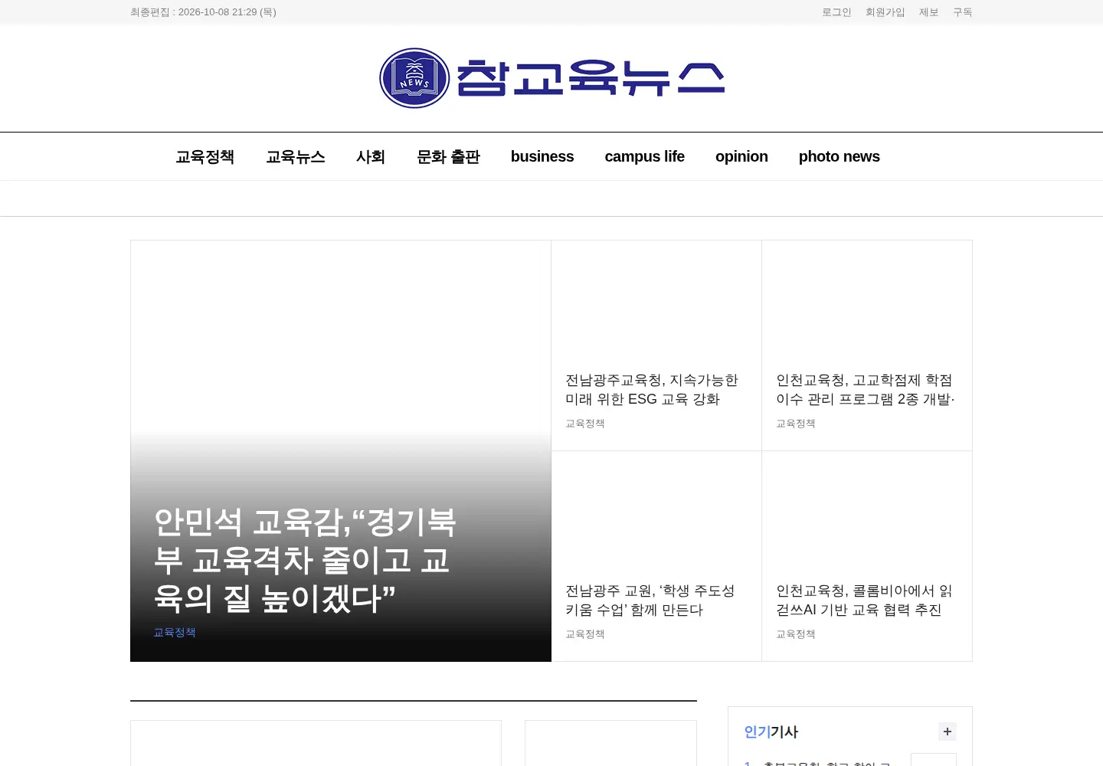1103x766 pixels.
Task: Navigate to the business section
Action: (542, 156)
